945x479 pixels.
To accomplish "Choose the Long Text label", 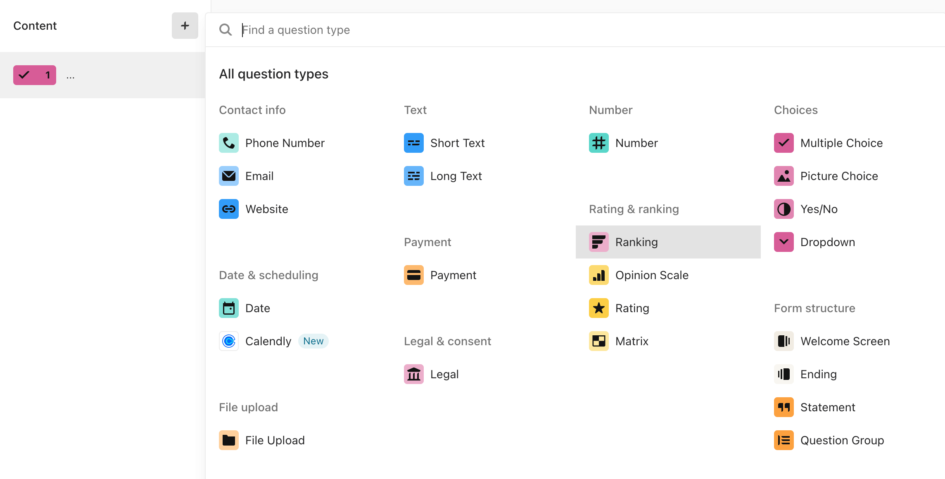I will click(x=456, y=176).
